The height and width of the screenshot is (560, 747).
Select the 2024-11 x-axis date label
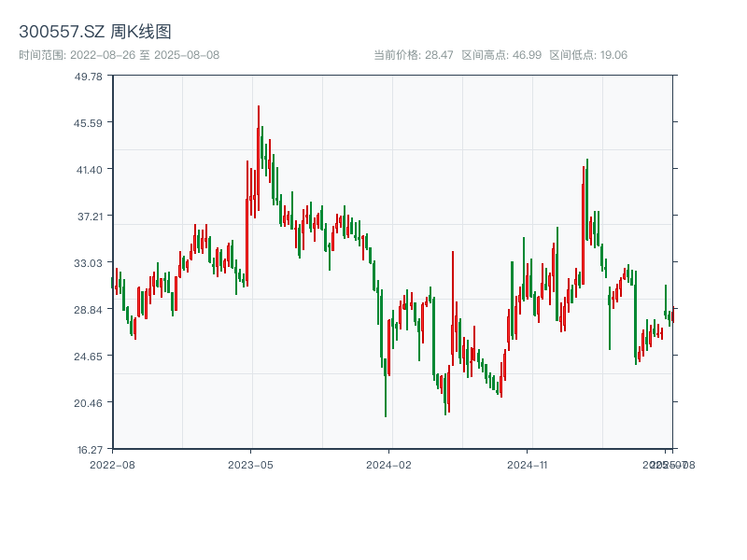click(528, 464)
